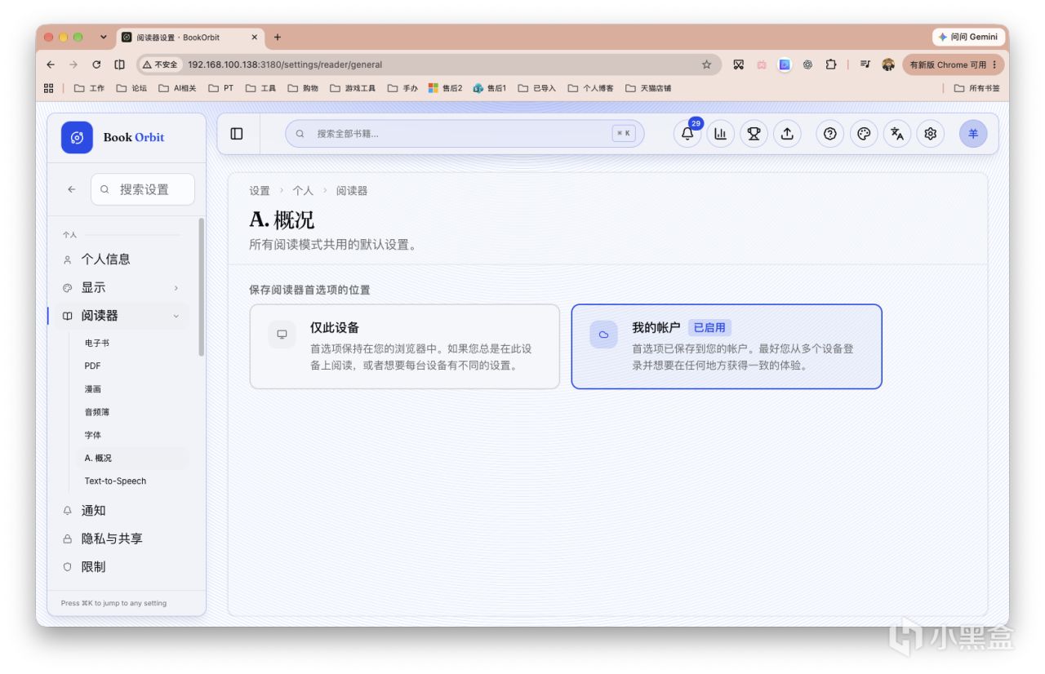Focus the 搜索全部书籍 search field
The image size is (1045, 674).
point(464,134)
